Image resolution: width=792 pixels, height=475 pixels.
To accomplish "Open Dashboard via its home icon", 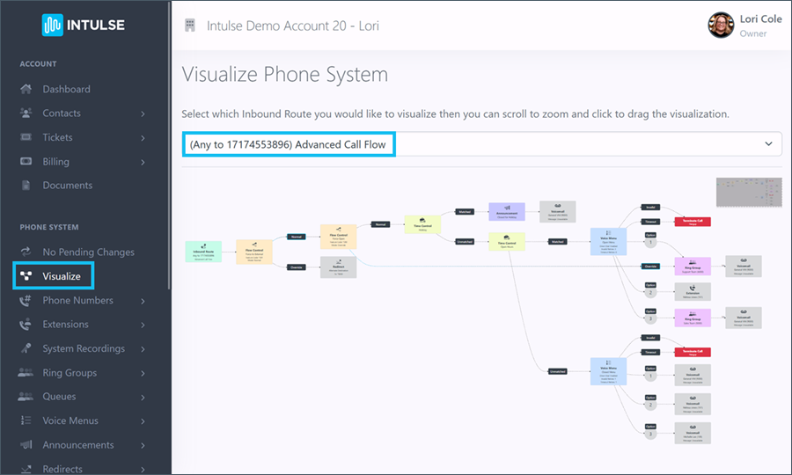I will click(x=26, y=90).
